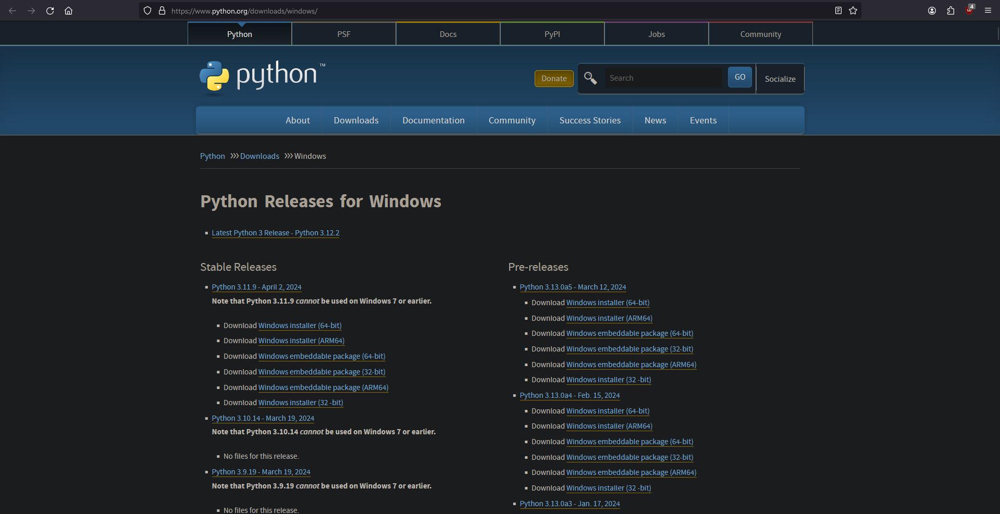Download 3.13.0a5 embeddable package (64-bit)
Image resolution: width=1000 pixels, height=514 pixels.
pos(630,333)
